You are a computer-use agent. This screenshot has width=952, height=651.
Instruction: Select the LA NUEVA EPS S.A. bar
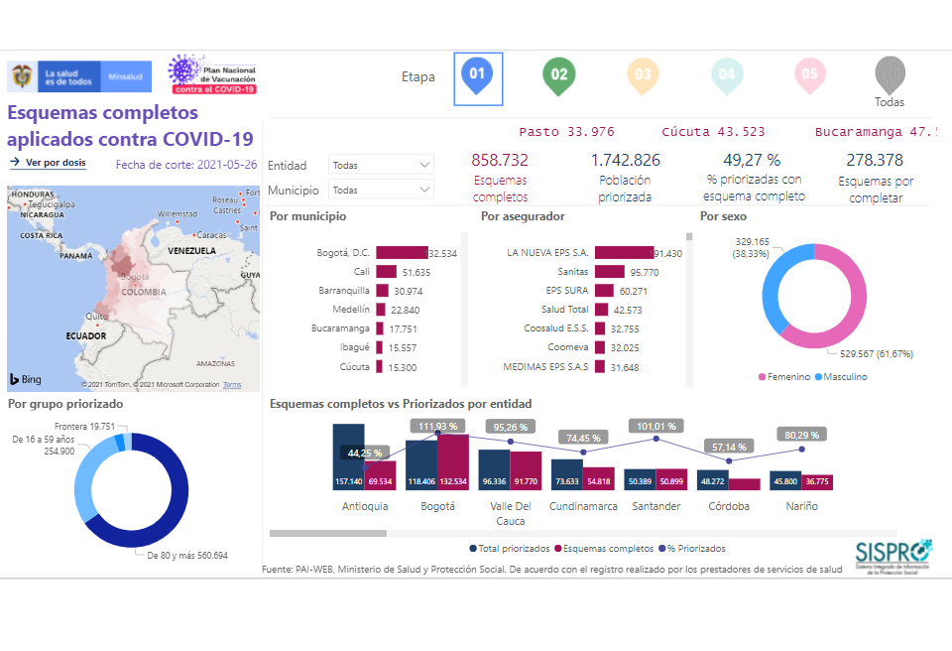click(x=625, y=253)
